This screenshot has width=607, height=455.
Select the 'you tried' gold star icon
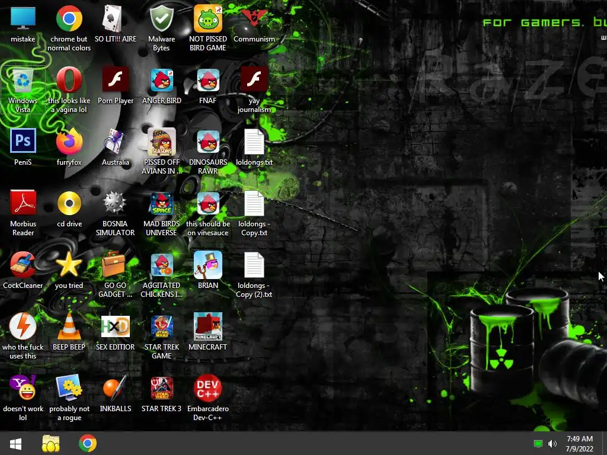coord(69,265)
